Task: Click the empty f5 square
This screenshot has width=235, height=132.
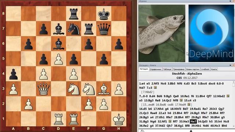Action: [88, 59]
